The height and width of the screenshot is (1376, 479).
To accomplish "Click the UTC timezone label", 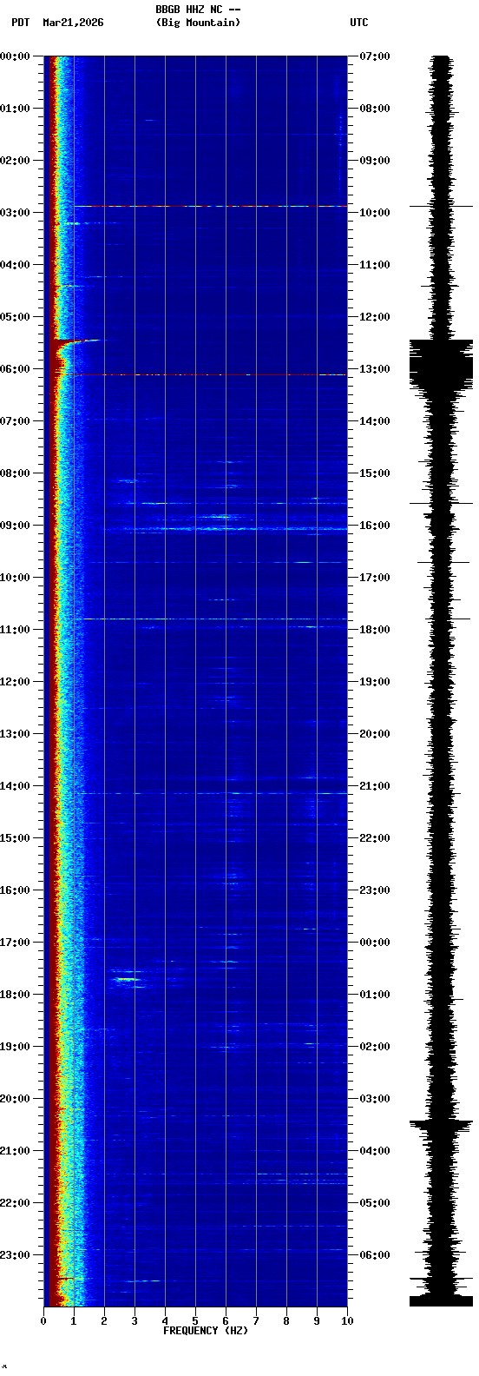I will 359,23.
